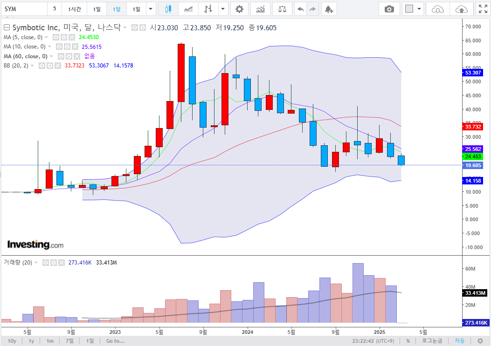Image resolution: width=491 pixels, height=346 pixels.
Task: Open the indicators menu icon
Action: tap(261, 9)
